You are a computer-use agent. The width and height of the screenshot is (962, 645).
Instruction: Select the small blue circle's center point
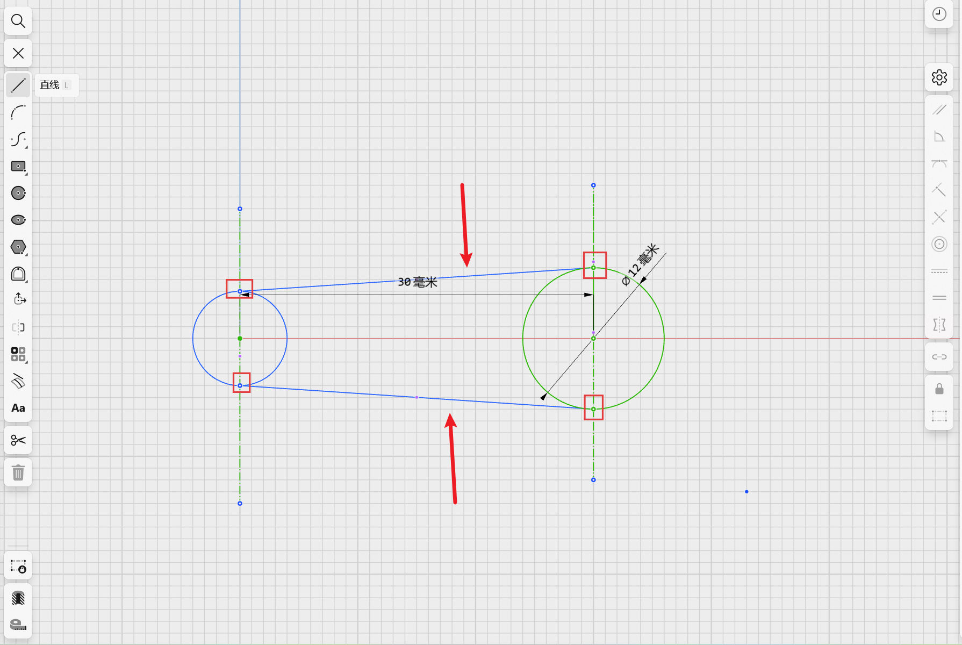click(x=240, y=338)
